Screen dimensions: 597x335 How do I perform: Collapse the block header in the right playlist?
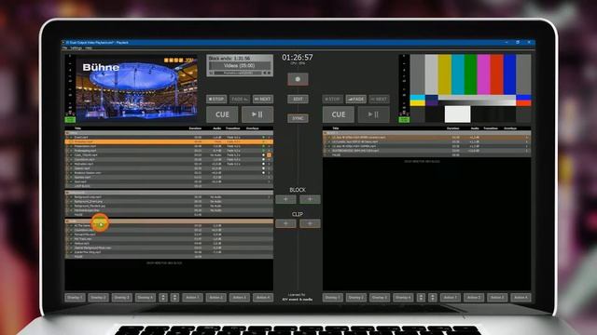pos(326,133)
